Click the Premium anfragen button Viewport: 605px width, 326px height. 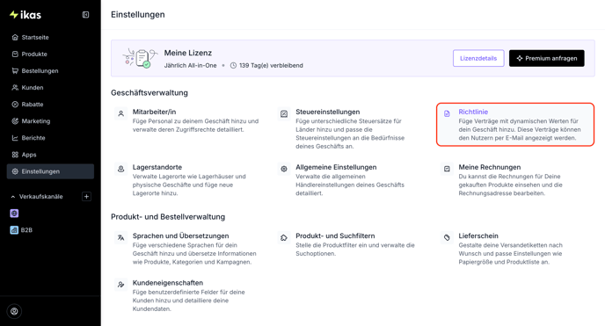pos(547,58)
